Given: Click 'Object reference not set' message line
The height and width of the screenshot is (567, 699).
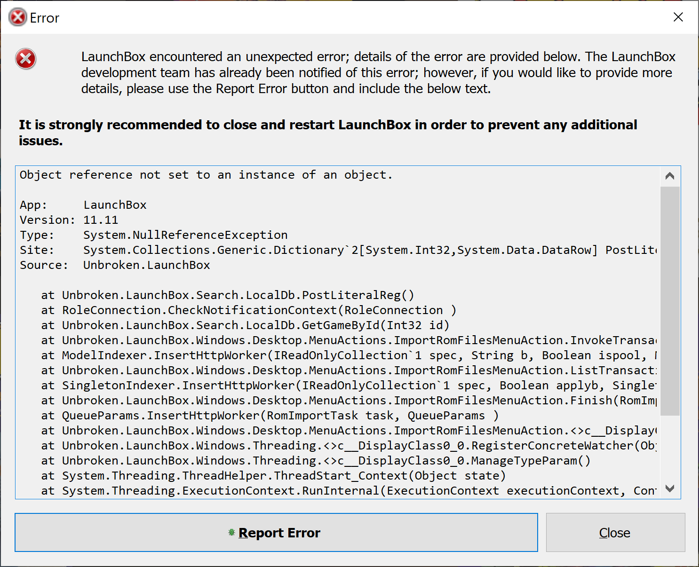Looking at the screenshot, I should [x=206, y=175].
